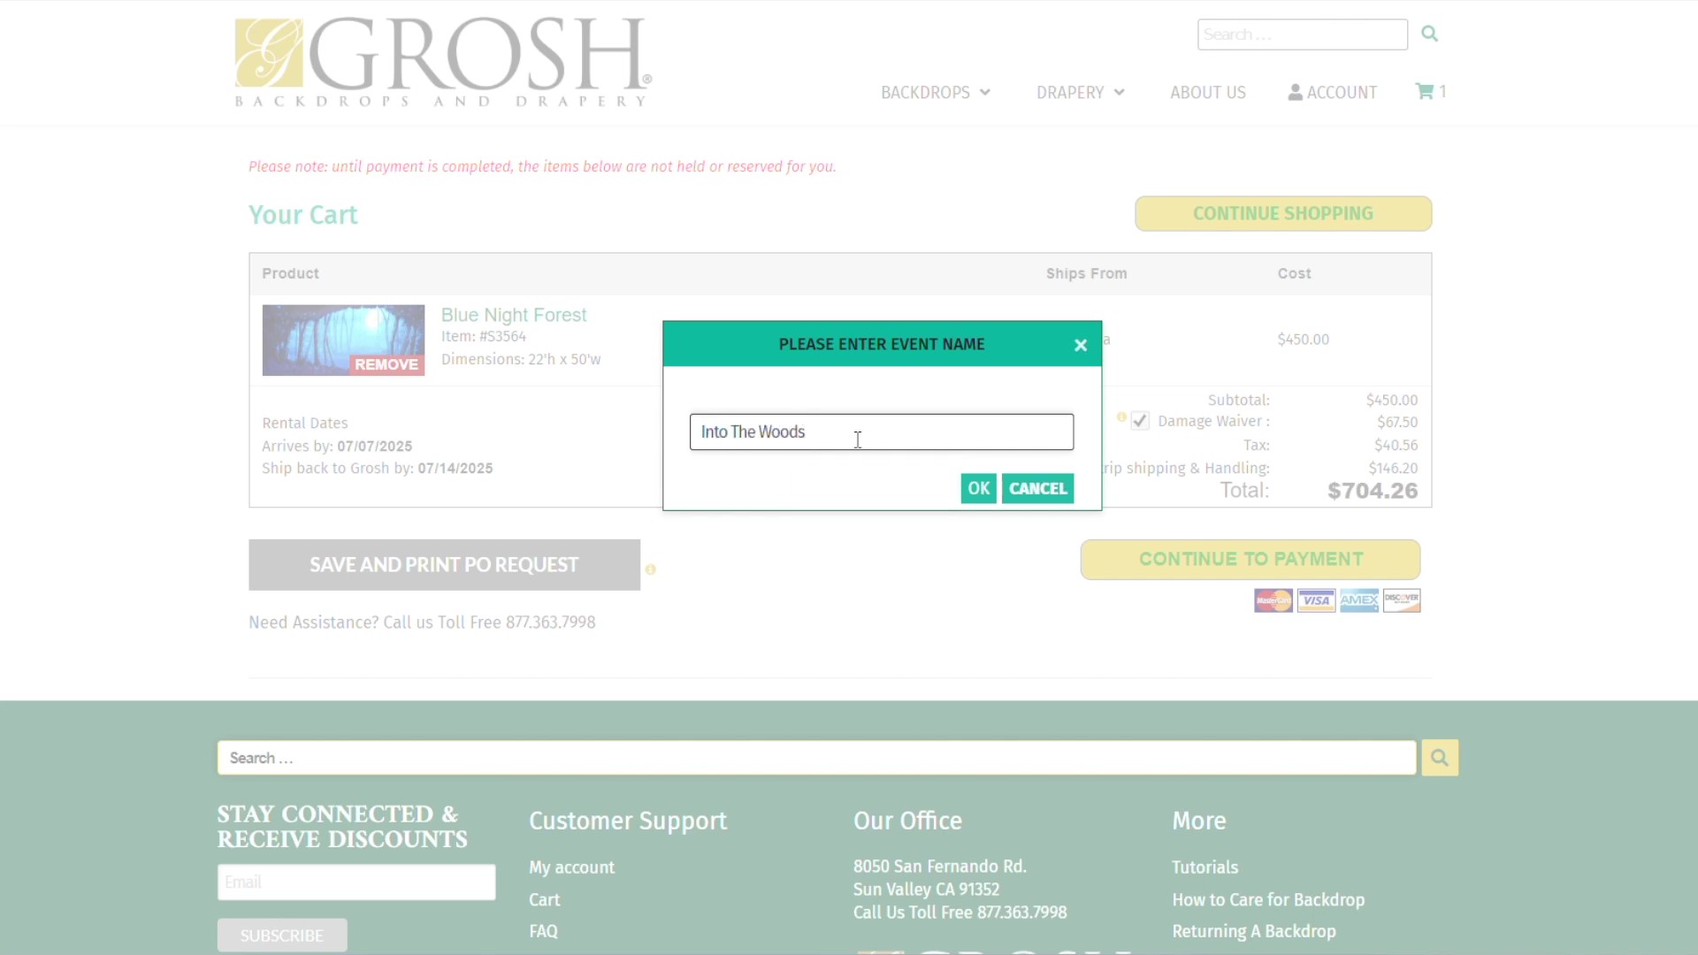Expand the Drapery dropdown menu
This screenshot has height=955, width=1698.
[1080, 93]
